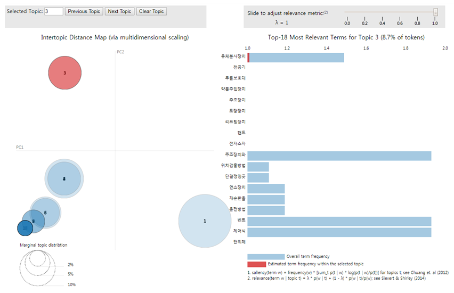Click the frequency bar for 연소장치

(266, 189)
